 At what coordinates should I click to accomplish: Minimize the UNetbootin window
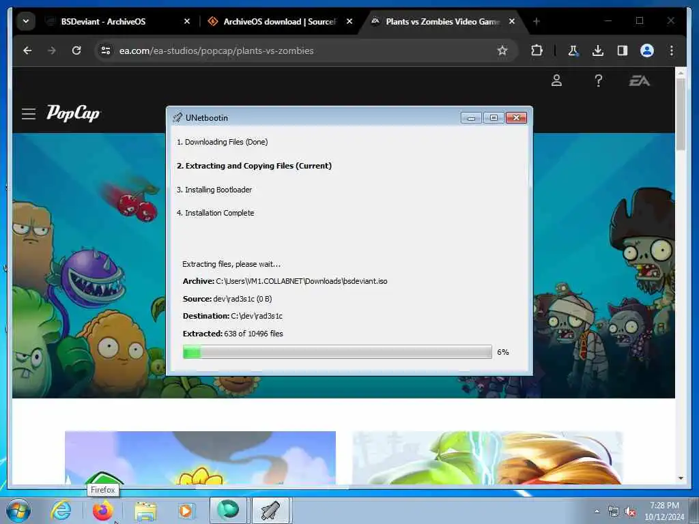(471, 117)
